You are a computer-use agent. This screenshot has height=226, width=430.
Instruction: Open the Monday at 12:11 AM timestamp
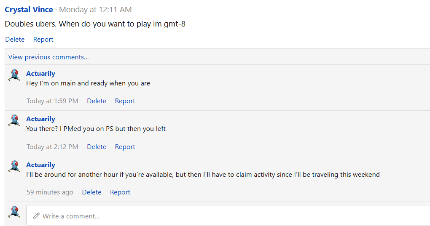[95, 10]
